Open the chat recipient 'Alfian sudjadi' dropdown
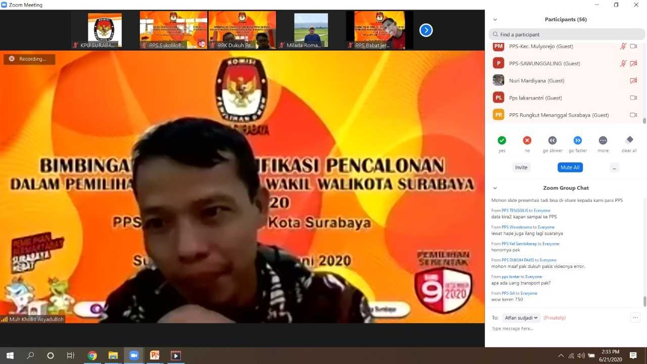This screenshot has width=647, height=364. 521,318
